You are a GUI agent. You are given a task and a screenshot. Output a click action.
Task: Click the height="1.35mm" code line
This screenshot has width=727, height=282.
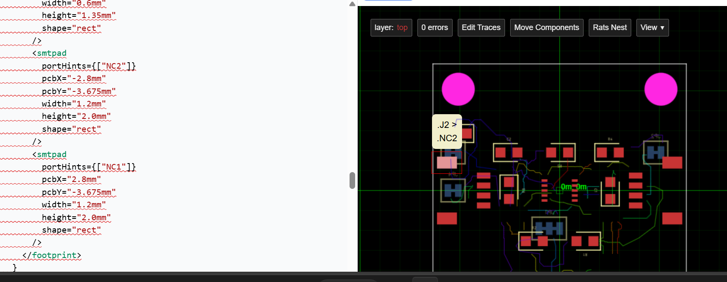(x=79, y=15)
